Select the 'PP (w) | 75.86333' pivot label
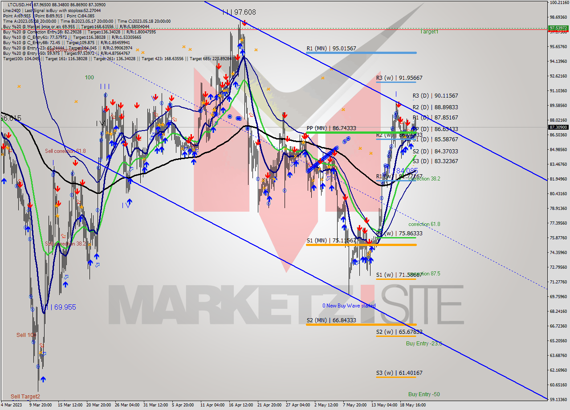Viewport: 570px width, 410px height. coord(399,234)
